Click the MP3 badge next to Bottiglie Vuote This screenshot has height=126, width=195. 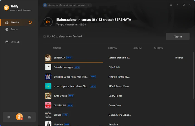[x=93, y=77]
